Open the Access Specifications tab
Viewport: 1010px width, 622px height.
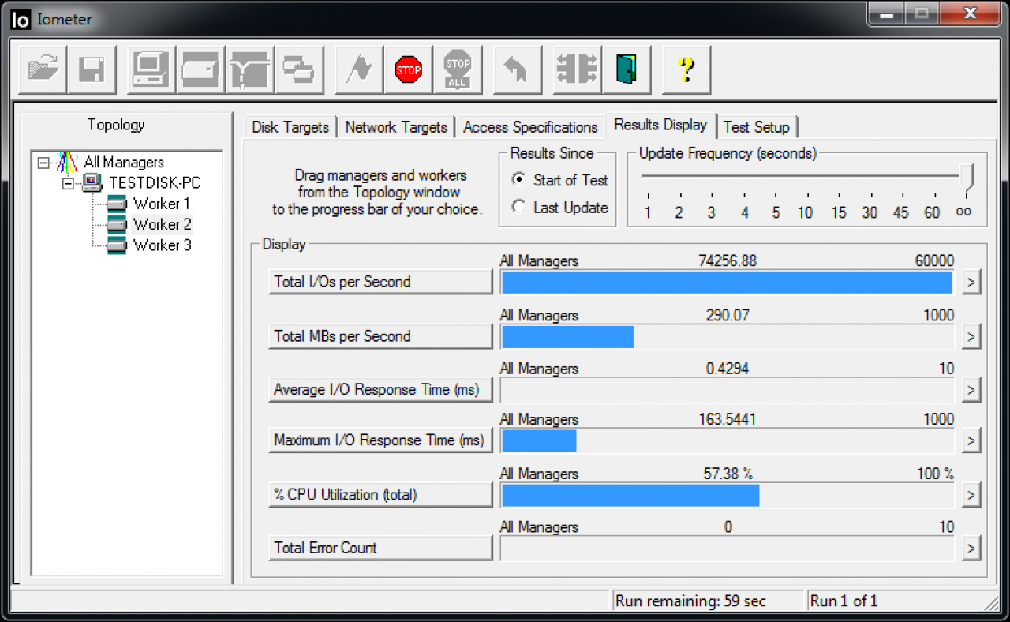530,127
